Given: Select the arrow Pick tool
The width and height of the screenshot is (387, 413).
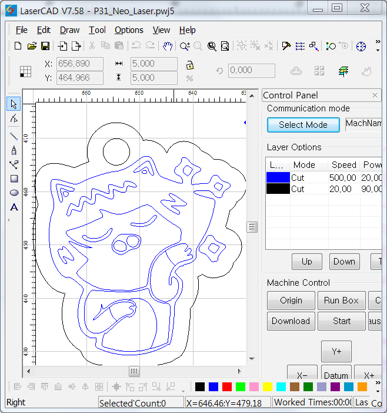Looking at the screenshot, I should (14, 104).
